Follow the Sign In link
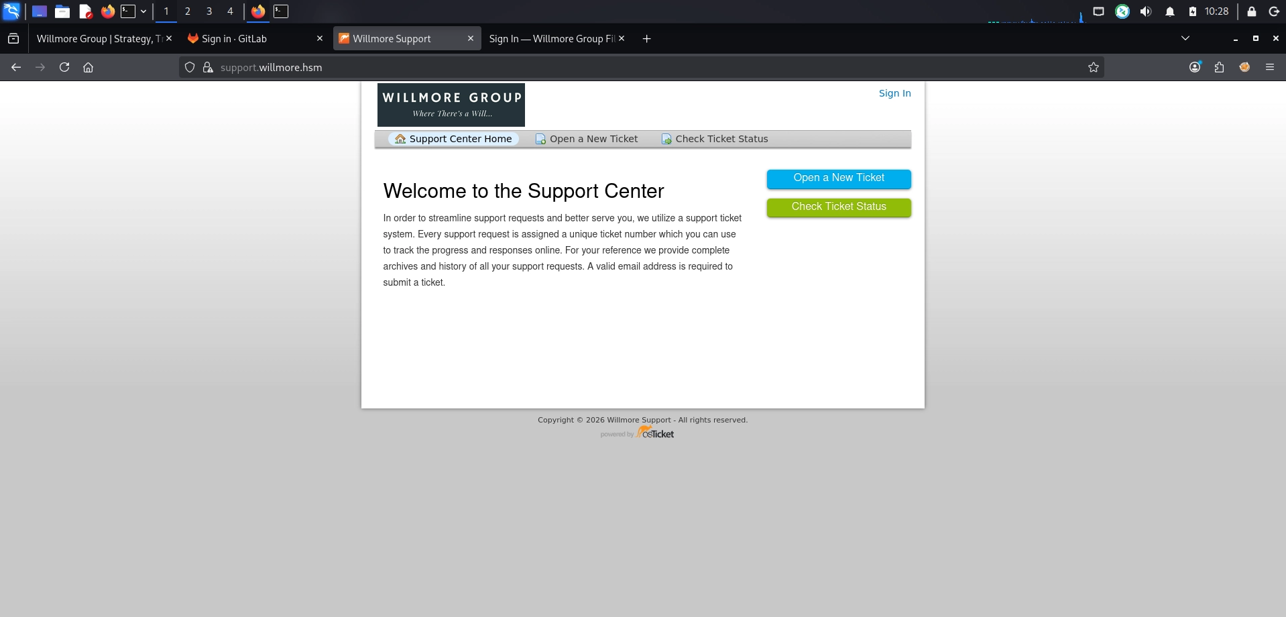The height and width of the screenshot is (617, 1286). 895,93
